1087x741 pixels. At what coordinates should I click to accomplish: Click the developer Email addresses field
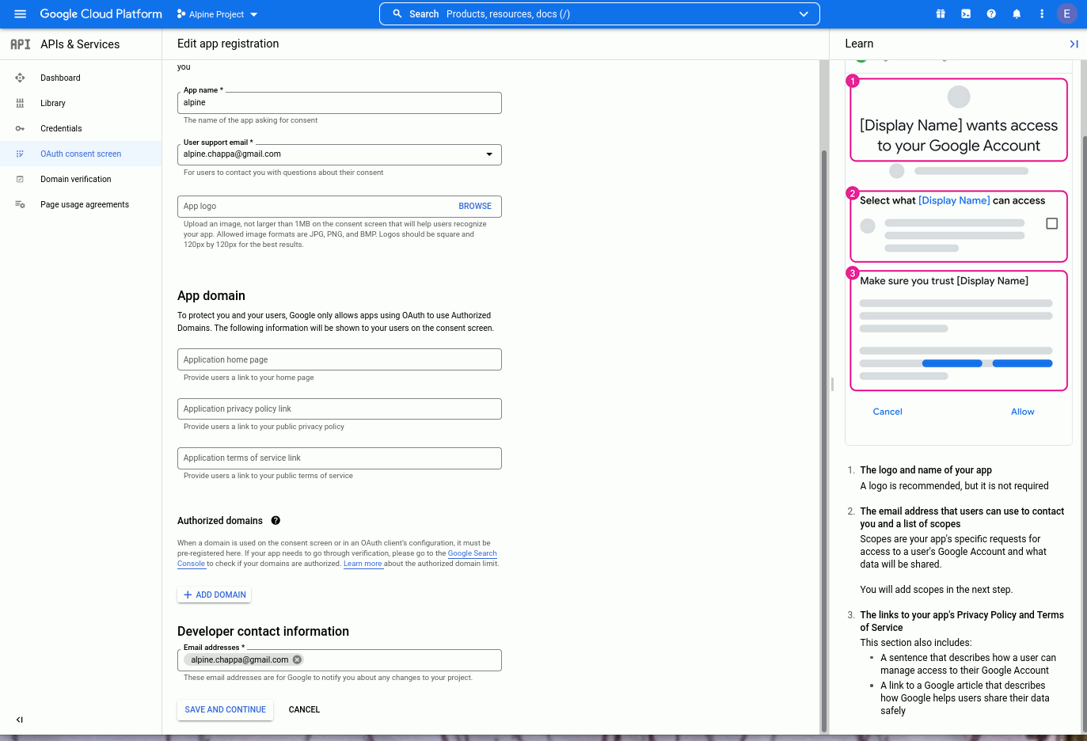click(340, 660)
